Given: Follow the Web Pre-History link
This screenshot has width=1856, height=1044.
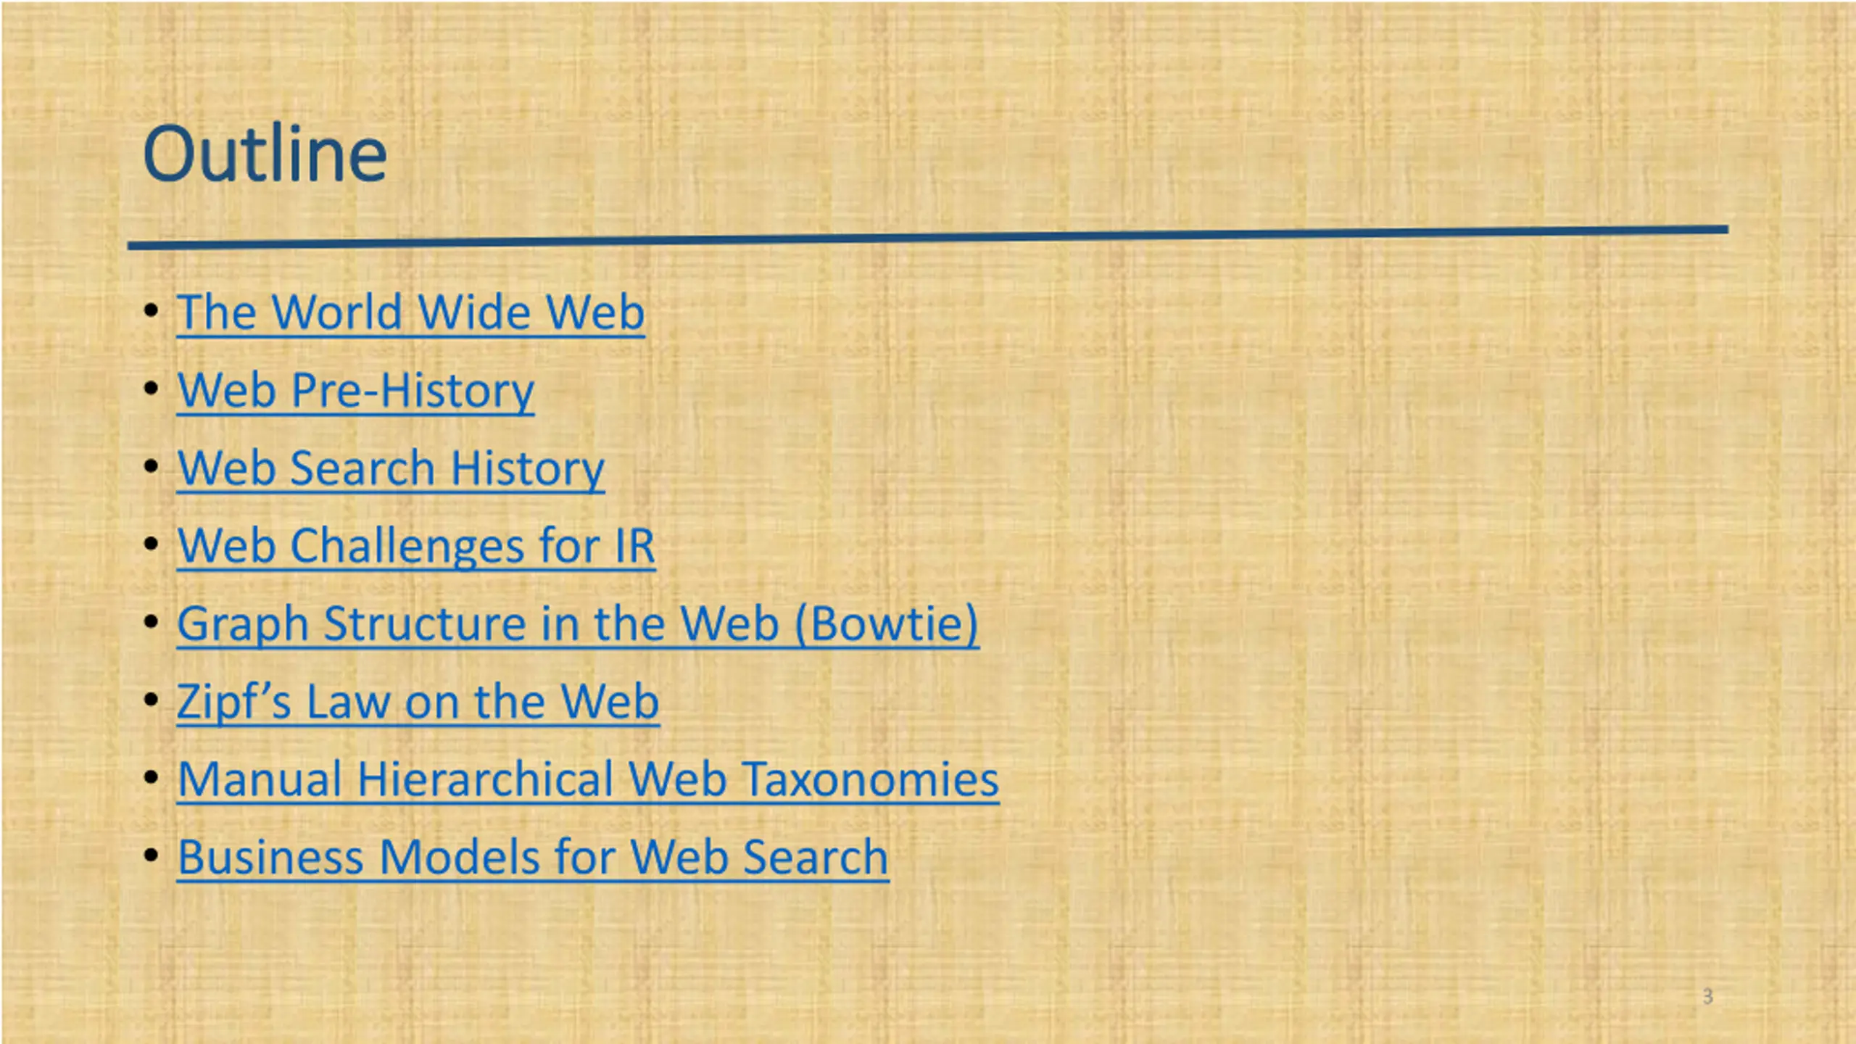Looking at the screenshot, I should coord(355,391).
